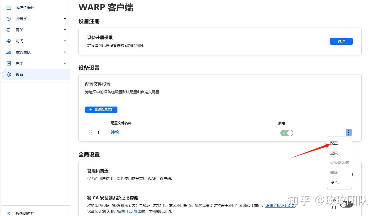Click 移至… in the context menu
Image resolution: width=378 pixels, height=216 pixels.
point(335,182)
